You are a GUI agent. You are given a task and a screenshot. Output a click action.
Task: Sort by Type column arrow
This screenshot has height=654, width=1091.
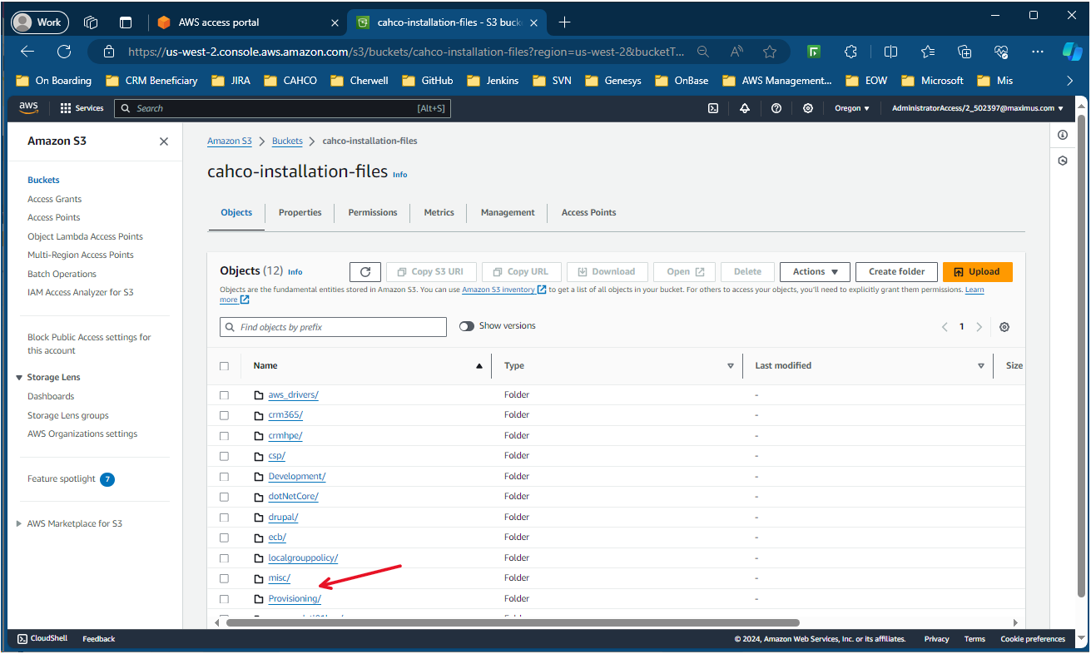point(731,366)
